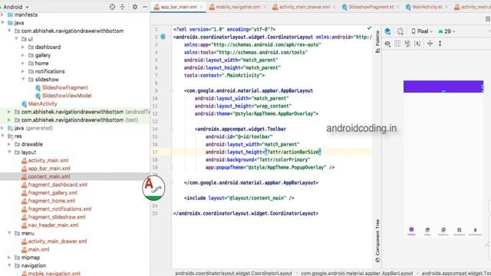Click the include layout content_main code line
Viewport: 491px width, 276px height.
point(239,198)
